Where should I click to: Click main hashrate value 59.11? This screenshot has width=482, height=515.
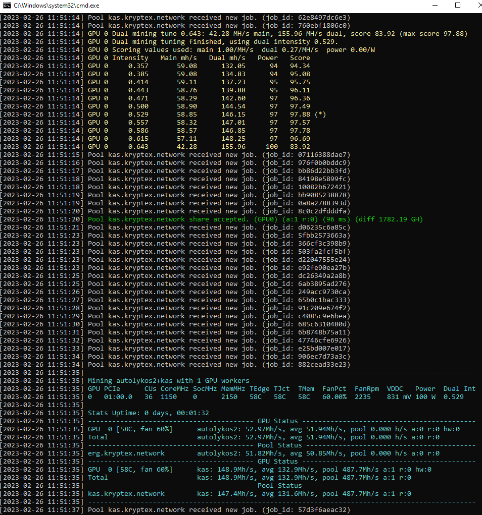click(187, 82)
